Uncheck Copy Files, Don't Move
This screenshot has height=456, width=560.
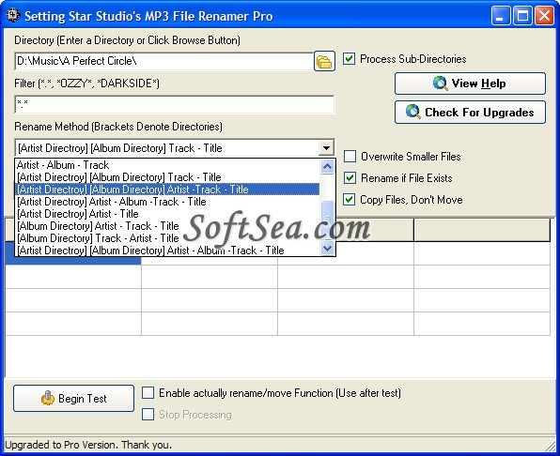[349, 199]
